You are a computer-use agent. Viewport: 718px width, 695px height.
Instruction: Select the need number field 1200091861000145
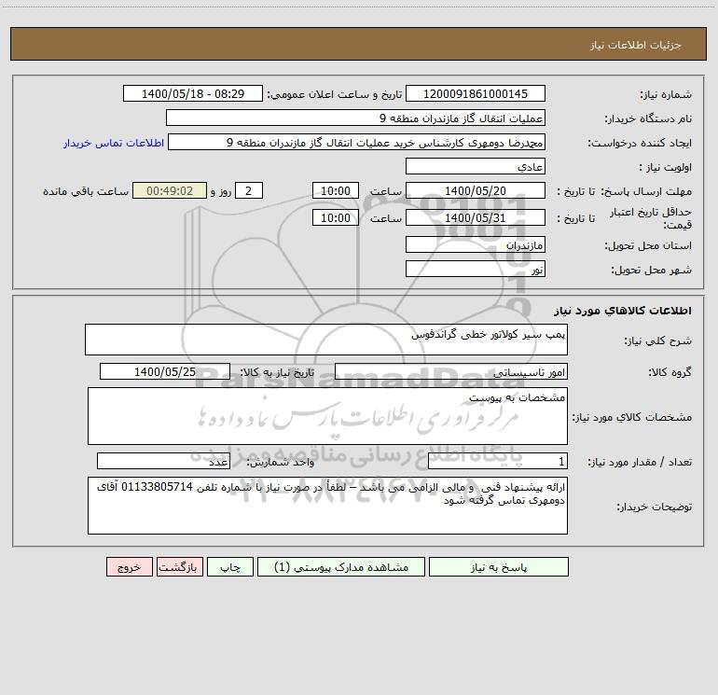[x=476, y=93]
